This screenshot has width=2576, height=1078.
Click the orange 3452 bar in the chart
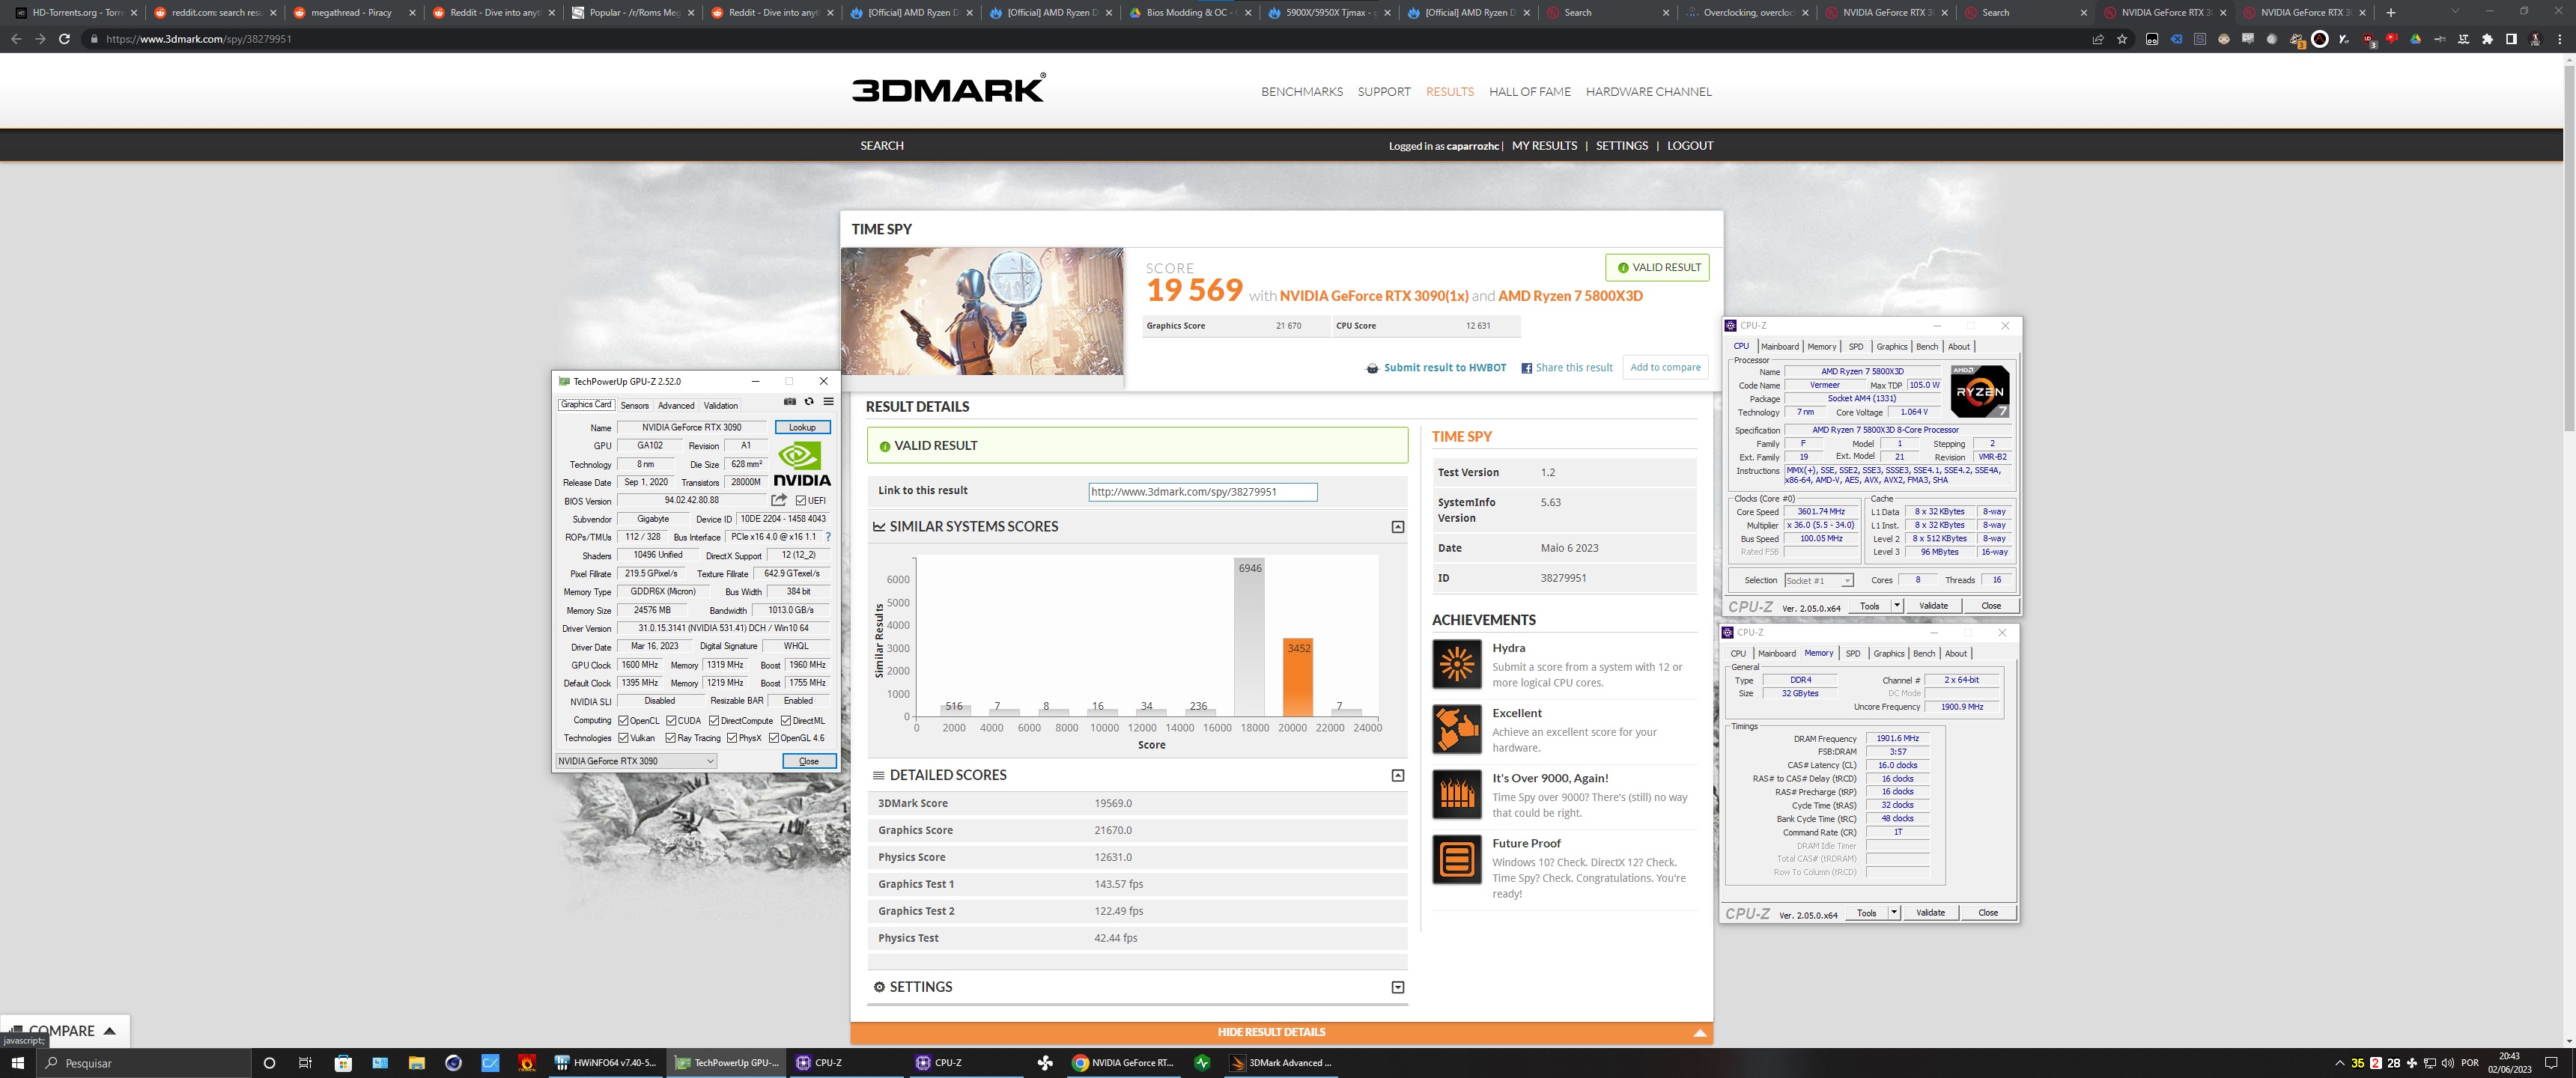pyautogui.click(x=1298, y=677)
